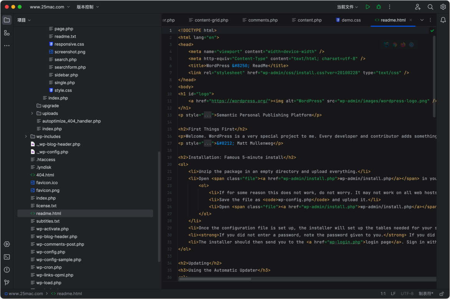
Task: Open the Project tool window icon
Action: click(7, 20)
